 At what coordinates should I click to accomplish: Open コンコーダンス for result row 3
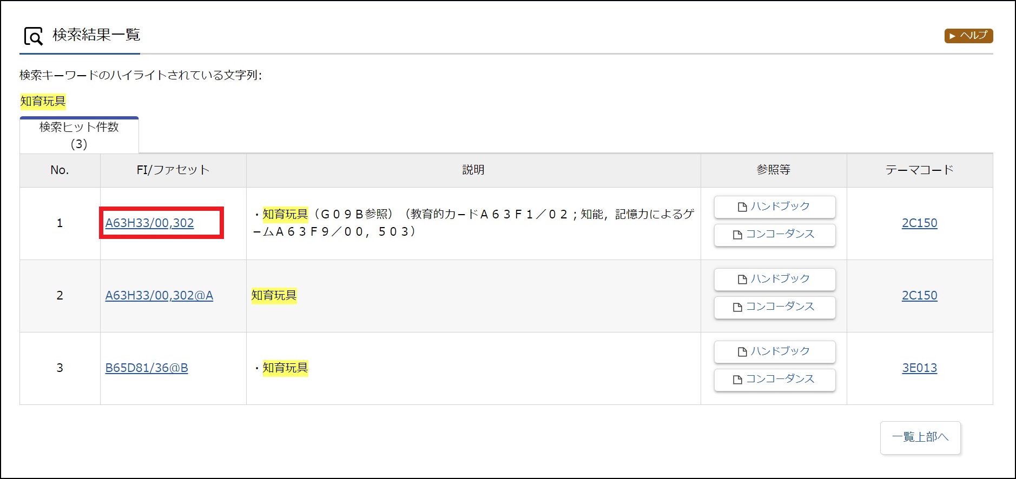coord(774,380)
